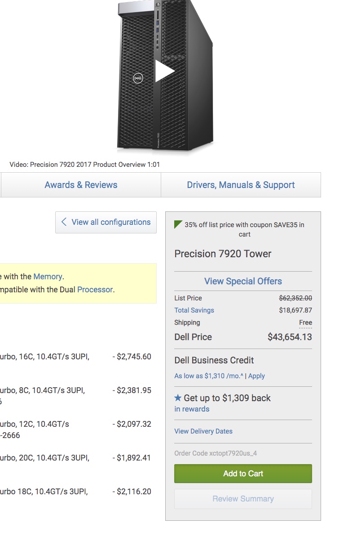Play the Precision 7920 product overview video

click(x=164, y=71)
